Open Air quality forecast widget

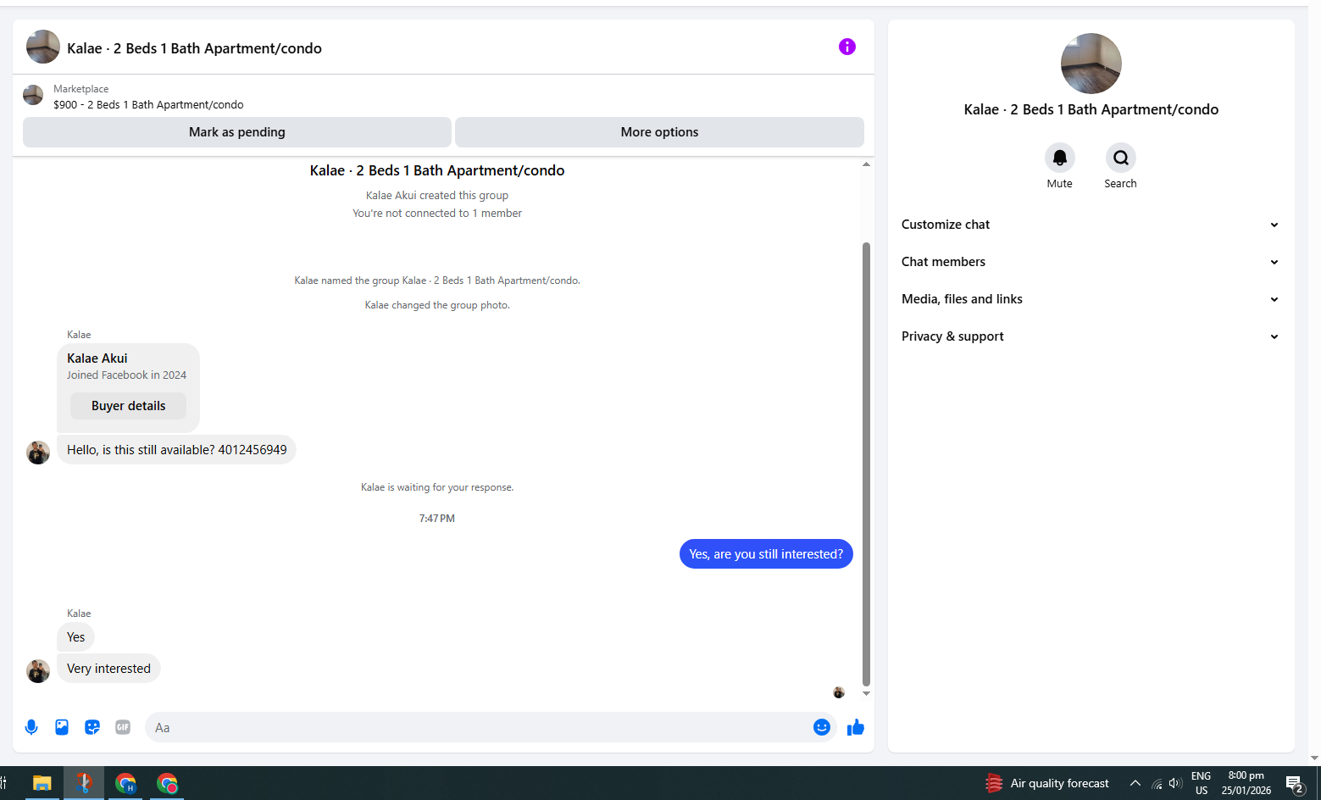point(1046,783)
